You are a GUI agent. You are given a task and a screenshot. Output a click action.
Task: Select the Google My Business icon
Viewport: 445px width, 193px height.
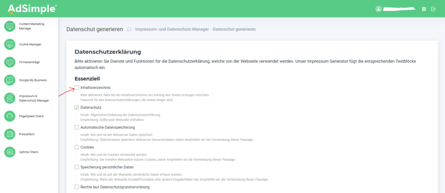click(10, 80)
